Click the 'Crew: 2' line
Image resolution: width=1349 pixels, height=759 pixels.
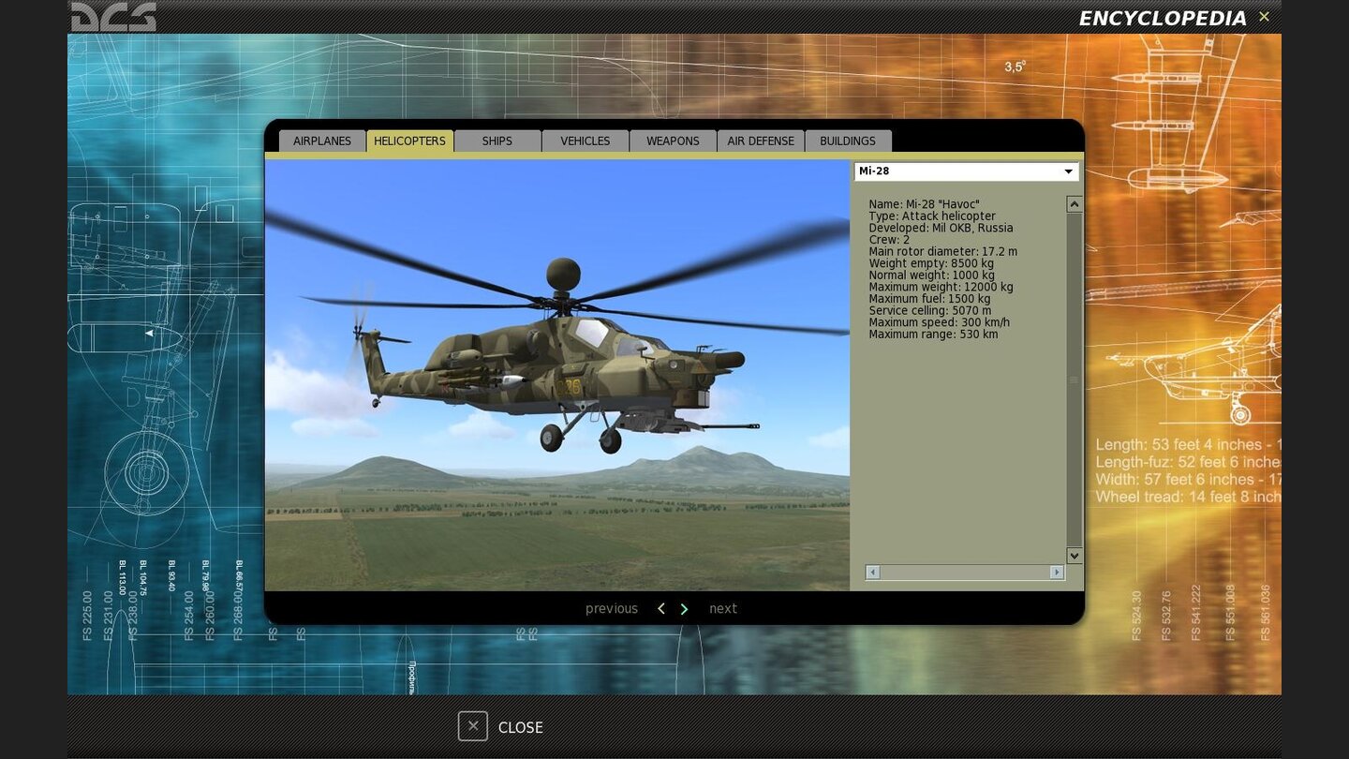(889, 240)
